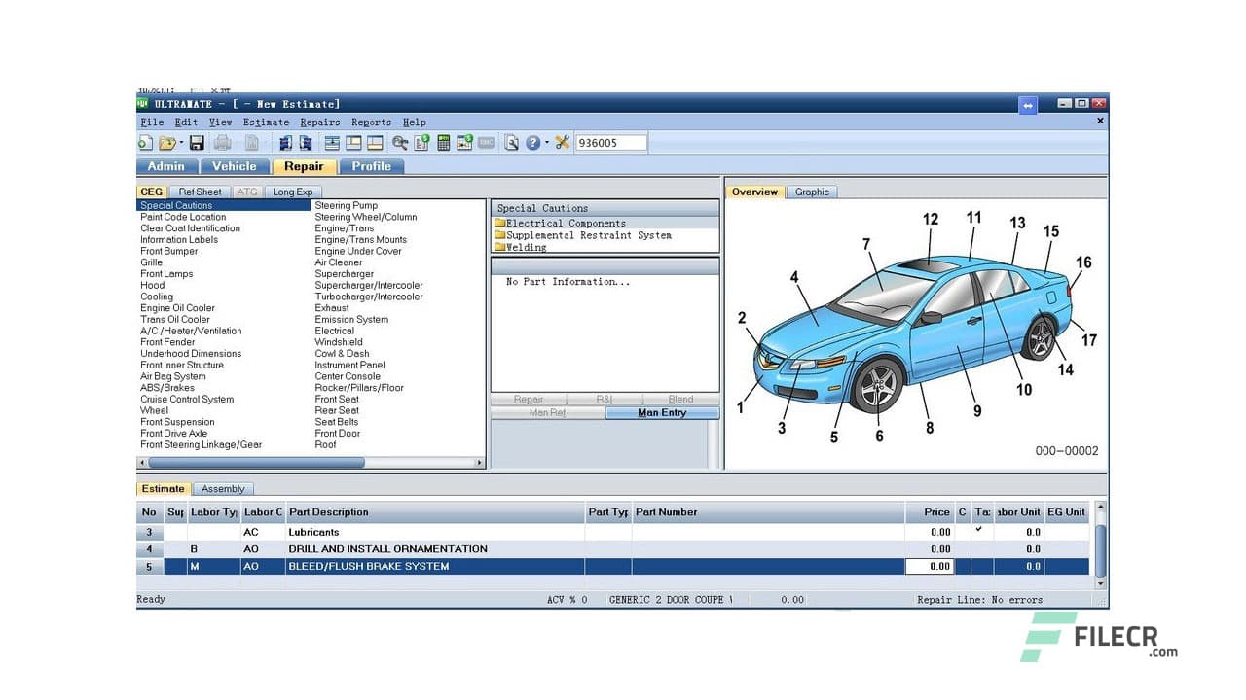Viewport: 1246px width, 700px height.
Task: Click the wrench and screwdriver tools icon
Action: coord(563,143)
